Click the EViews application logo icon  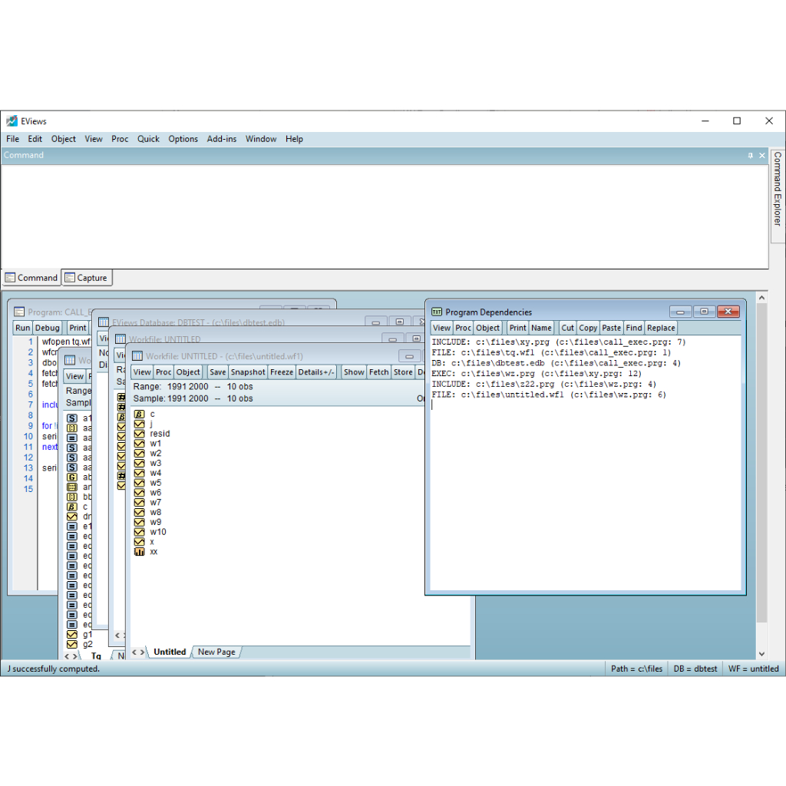pyautogui.click(x=12, y=121)
